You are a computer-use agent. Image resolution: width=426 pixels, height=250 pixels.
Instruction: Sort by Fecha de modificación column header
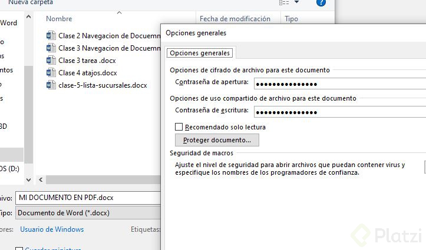[235, 19]
